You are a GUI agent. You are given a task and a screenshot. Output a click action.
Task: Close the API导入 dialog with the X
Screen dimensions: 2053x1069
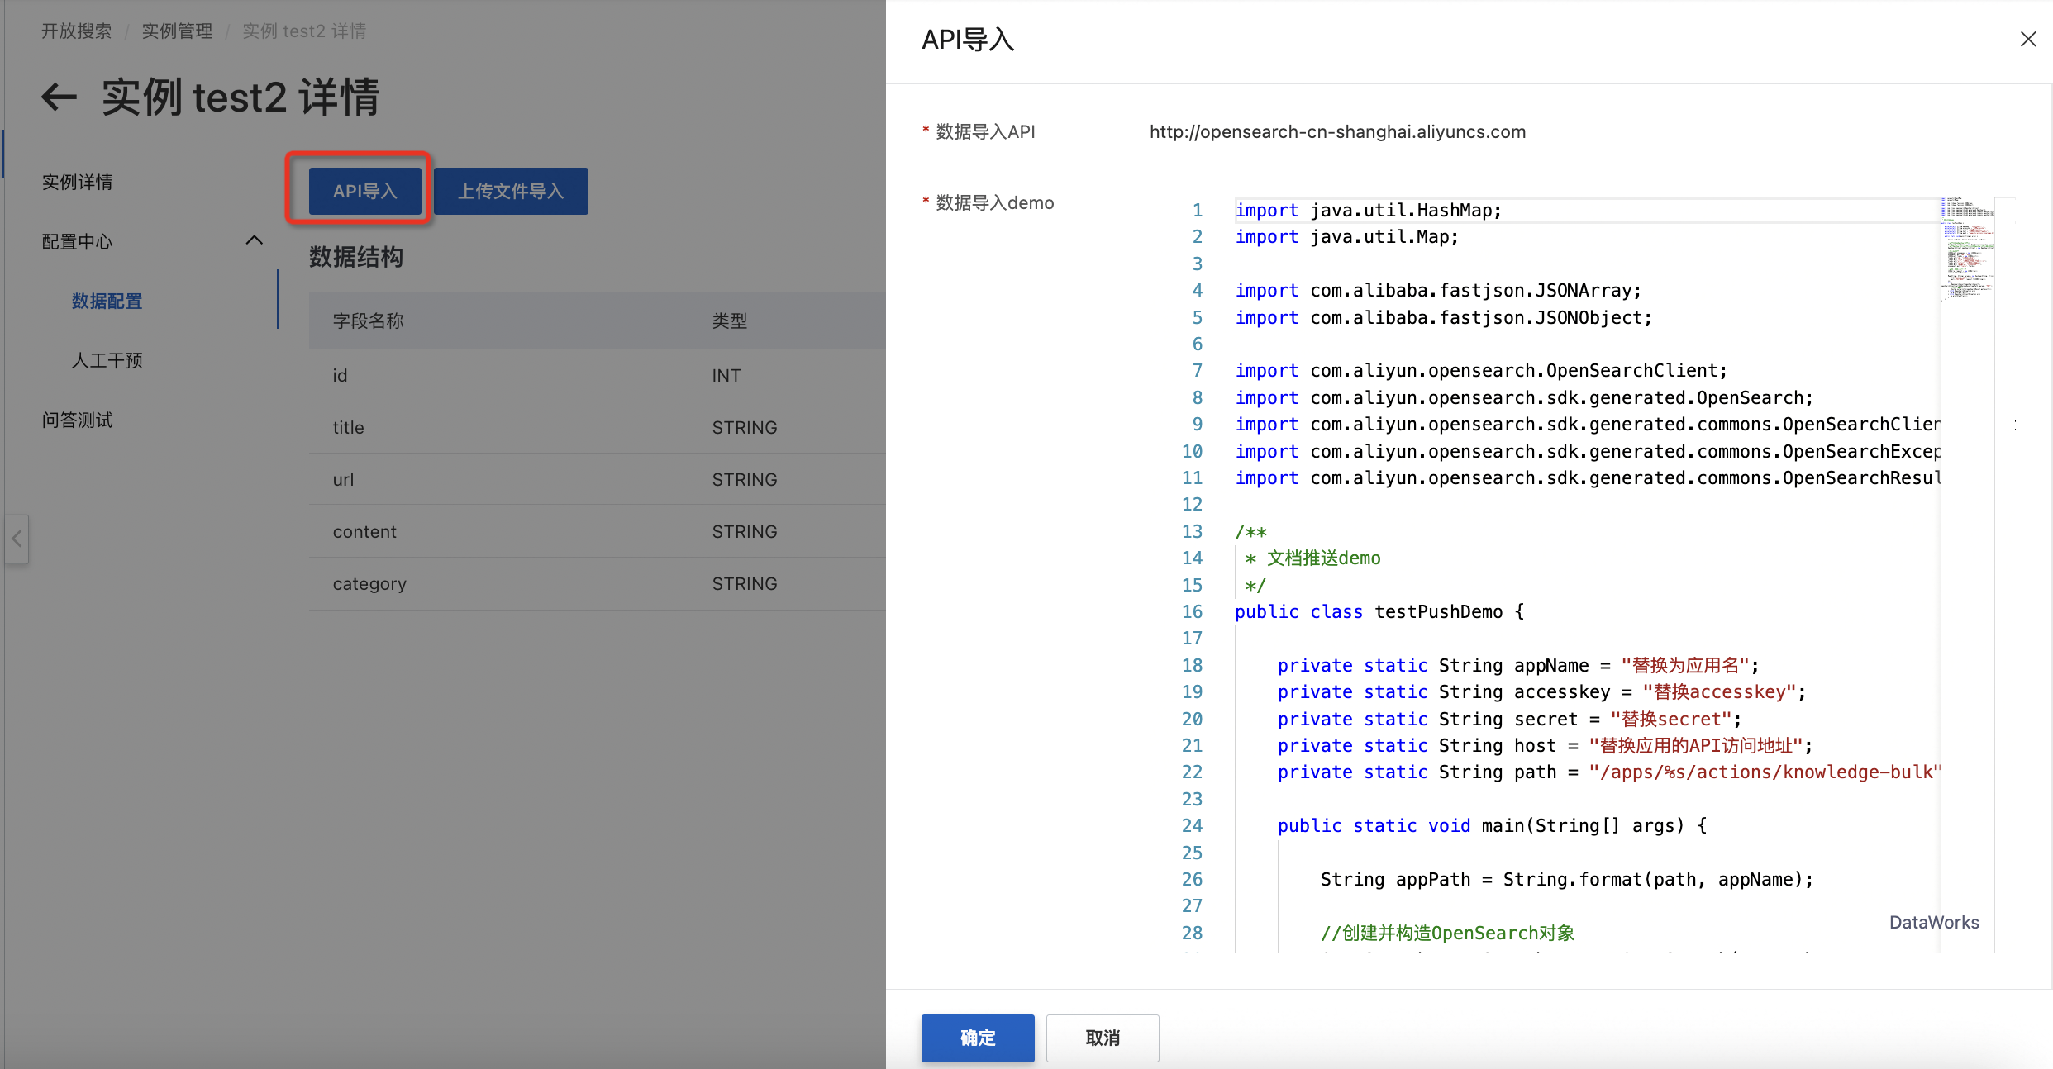(2029, 39)
